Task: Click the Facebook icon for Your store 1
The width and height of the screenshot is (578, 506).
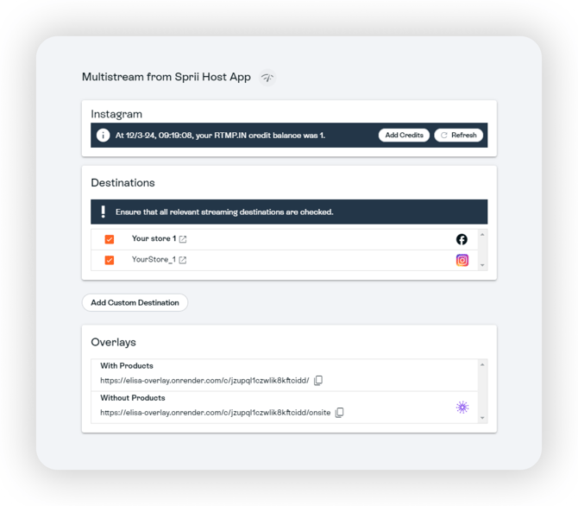Action: coord(462,239)
